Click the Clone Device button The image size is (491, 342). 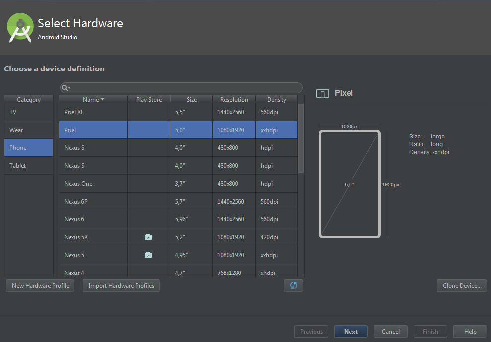coord(462,285)
